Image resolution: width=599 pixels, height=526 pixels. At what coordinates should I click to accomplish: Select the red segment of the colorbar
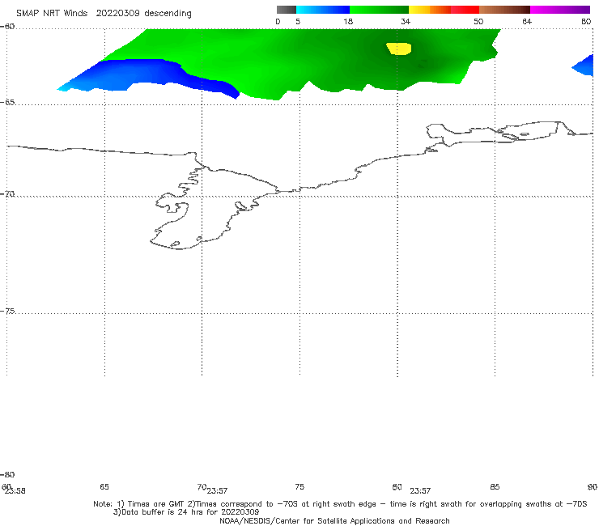click(465, 10)
